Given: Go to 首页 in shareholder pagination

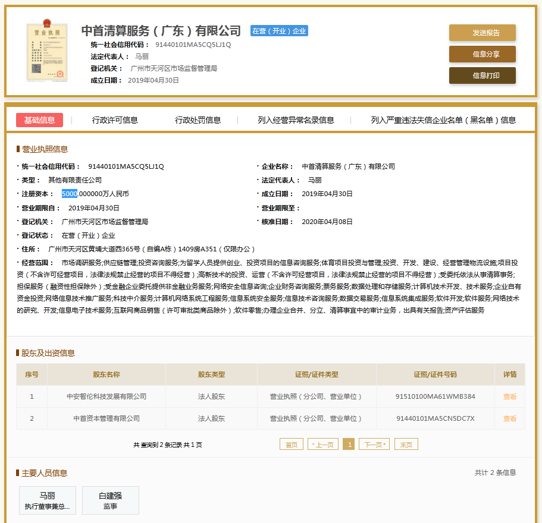Looking at the screenshot, I should 291,445.
